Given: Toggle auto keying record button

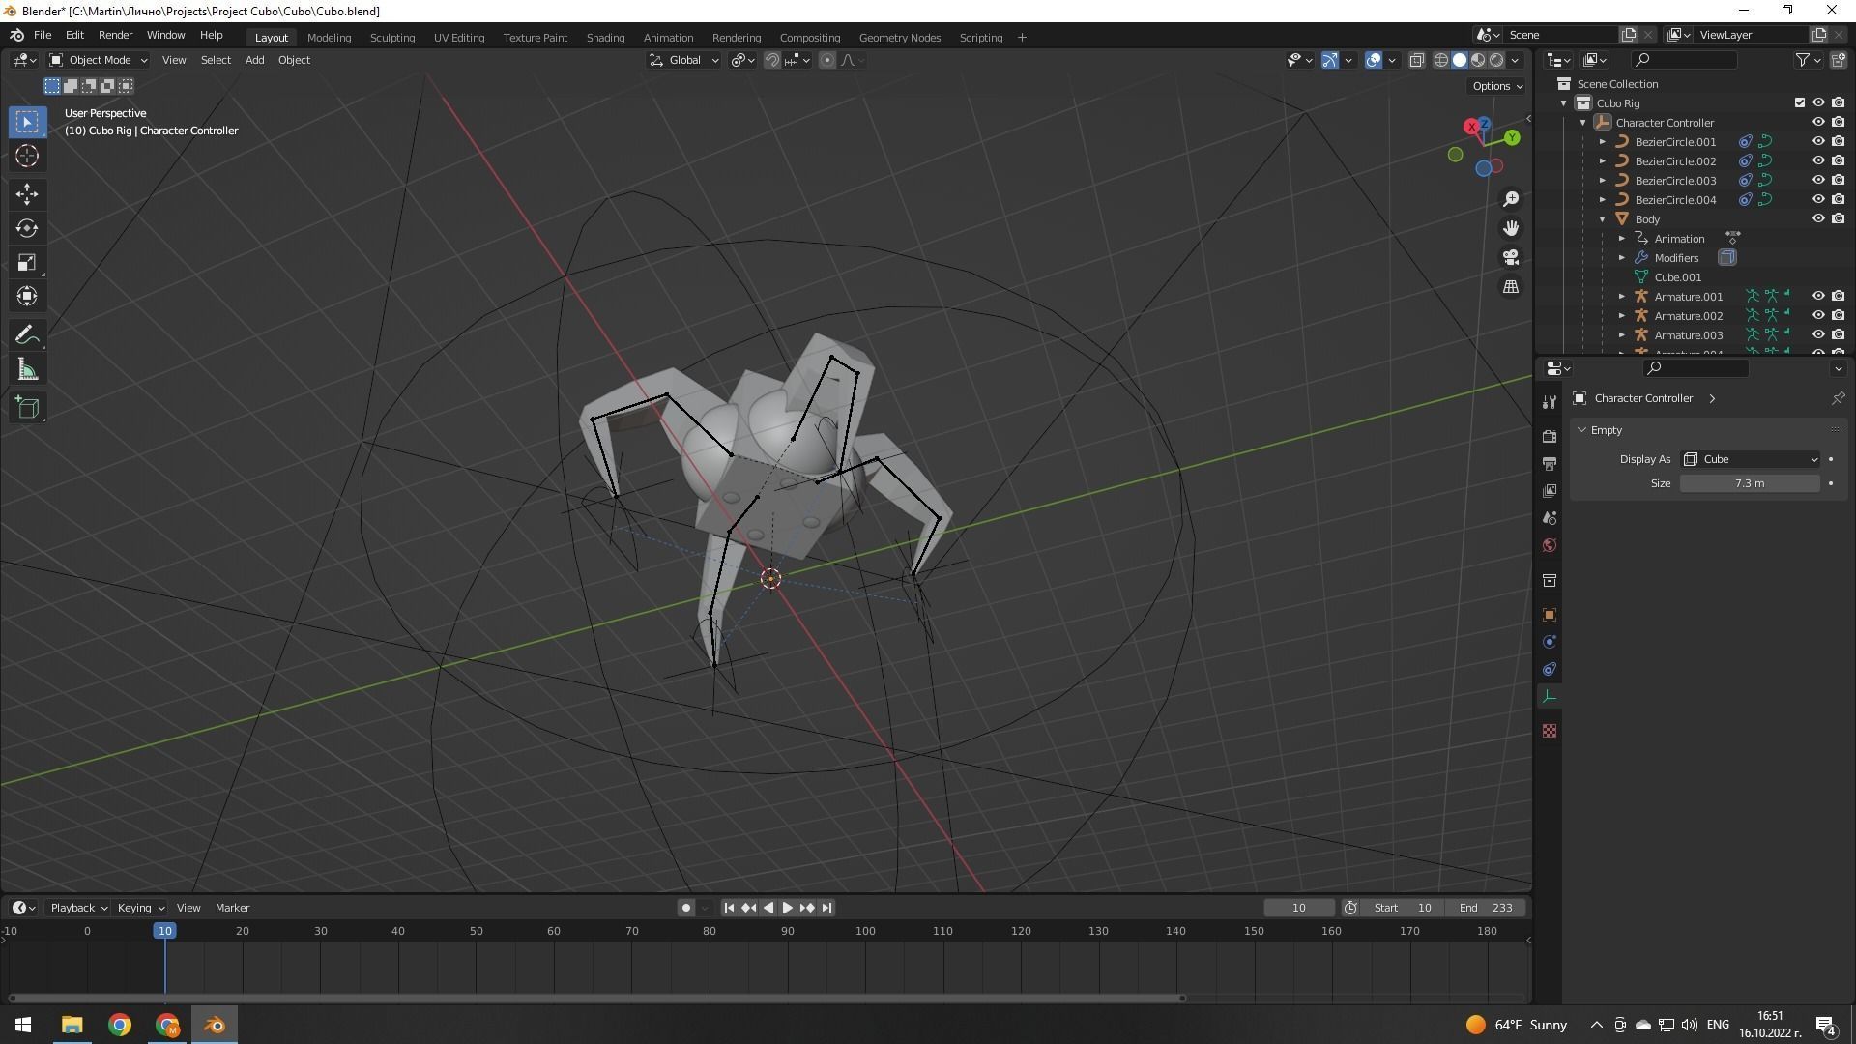Looking at the screenshot, I should tap(685, 908).
